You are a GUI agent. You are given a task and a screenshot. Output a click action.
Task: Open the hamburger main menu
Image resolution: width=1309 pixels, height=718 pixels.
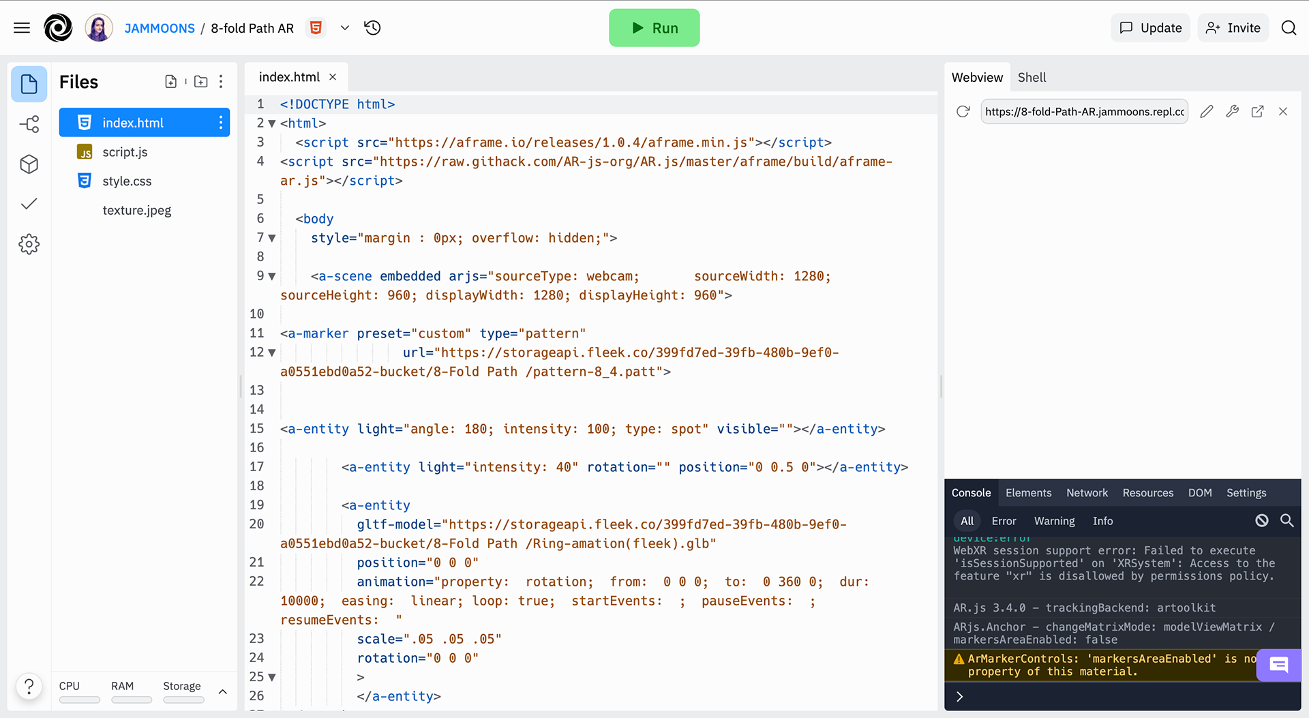click(x=22, y=28)
